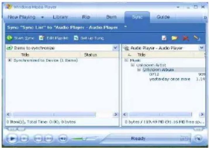Click the green Start Sync icon
Viewport: 209px width, 148px height.
pos(9,38)
